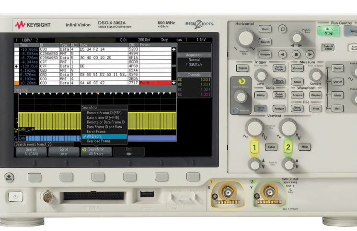Toggle channel 1 with the yellow '1' key
The width and height of the screenshot is (357, 231).
point(254,148)
